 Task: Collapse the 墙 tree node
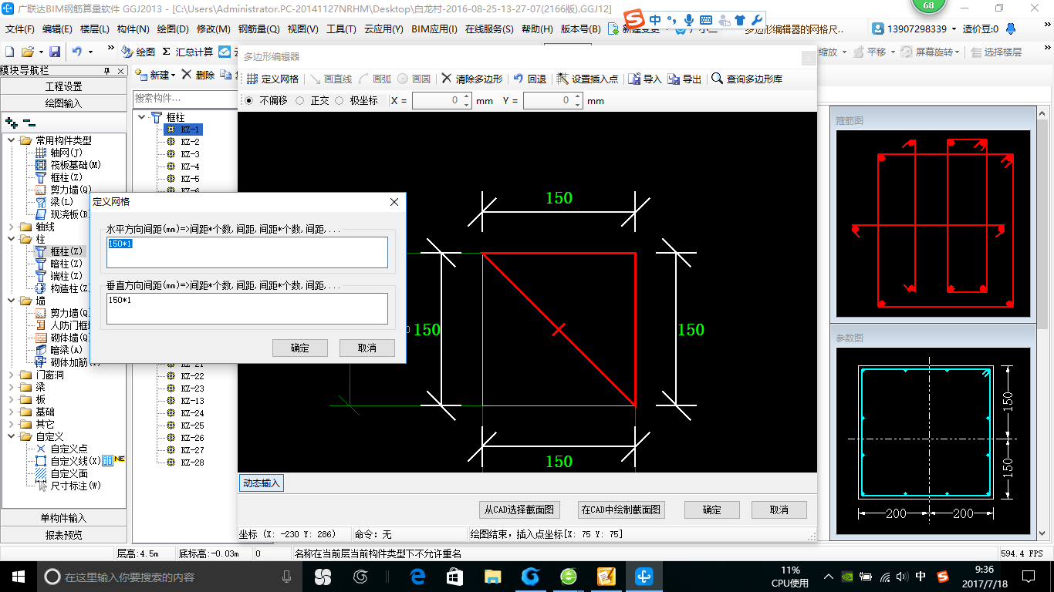tap(12, 301)
